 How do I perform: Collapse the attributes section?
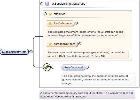[x=45, y=14]
